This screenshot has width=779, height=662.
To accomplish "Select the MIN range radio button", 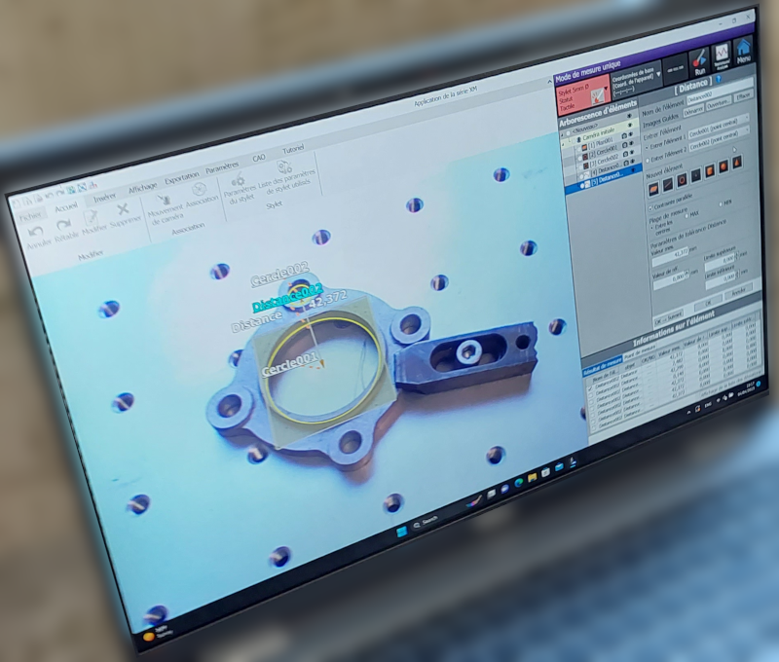I will pos(721,204).
